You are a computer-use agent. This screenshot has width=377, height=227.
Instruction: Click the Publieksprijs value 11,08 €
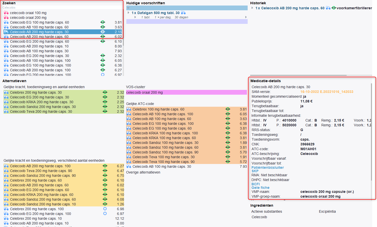pos(306,101)
